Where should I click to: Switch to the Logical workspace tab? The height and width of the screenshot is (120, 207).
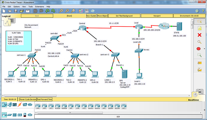pos(6,16)
